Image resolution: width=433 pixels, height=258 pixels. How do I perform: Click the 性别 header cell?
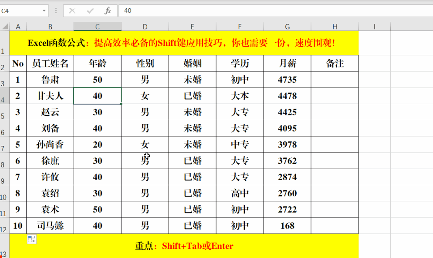click(x=145, y=63)
